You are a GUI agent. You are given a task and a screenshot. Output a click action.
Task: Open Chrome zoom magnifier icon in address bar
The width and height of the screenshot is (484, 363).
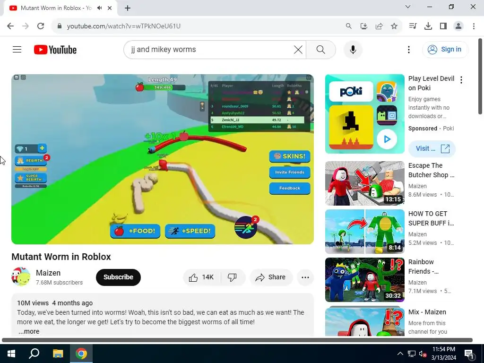(348, 26)
